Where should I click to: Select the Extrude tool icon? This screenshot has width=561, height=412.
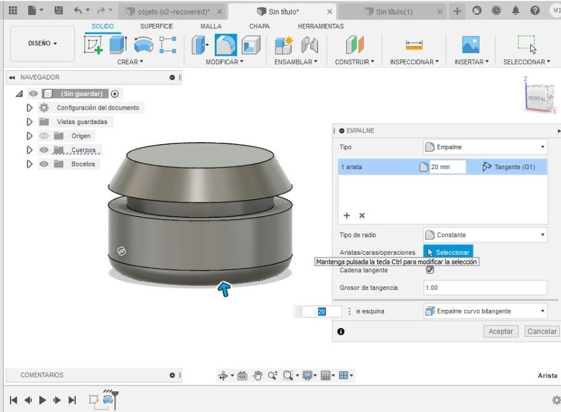pos(118,44)
